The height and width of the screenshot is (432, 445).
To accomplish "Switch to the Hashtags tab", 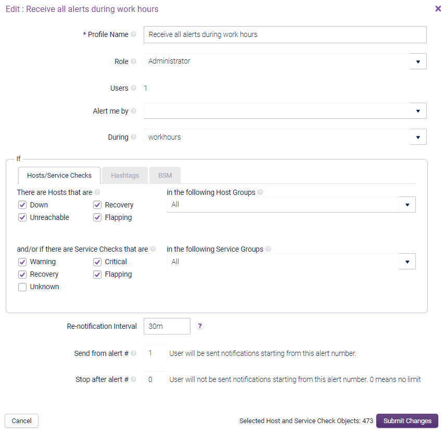I will pyautogui.click(x=125, y=176).
